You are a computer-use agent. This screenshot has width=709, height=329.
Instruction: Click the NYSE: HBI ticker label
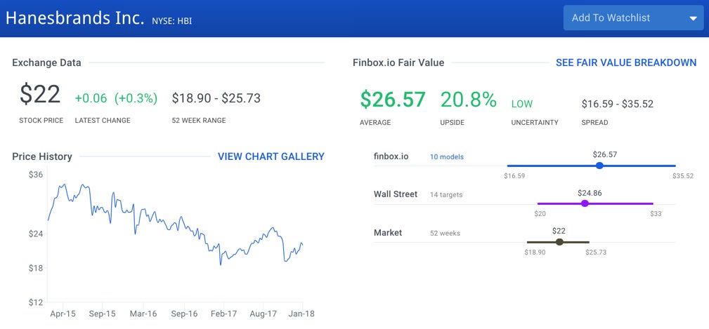(172, 21)
